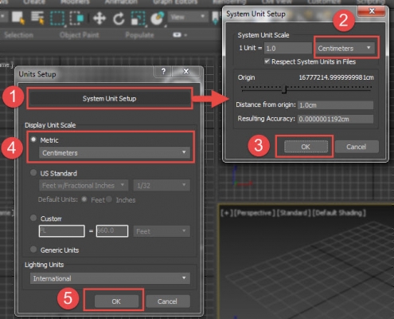Select the Select Object tool
This screenshot has height=319, width=394.
[18, 18]
